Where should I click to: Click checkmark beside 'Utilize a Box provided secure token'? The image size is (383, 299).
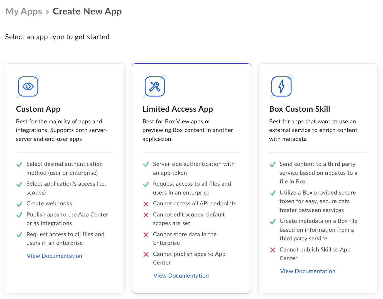272,193
